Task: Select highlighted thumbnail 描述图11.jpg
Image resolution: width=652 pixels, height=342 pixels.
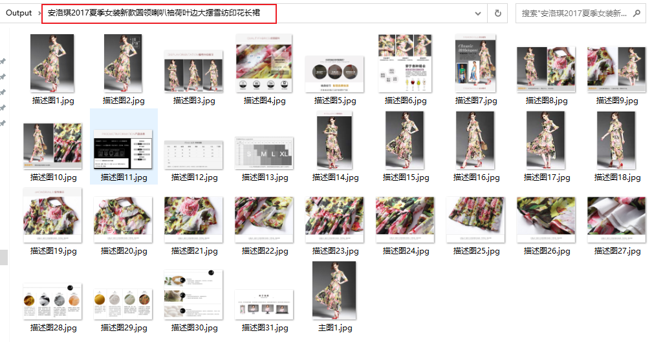Action: 123,149
